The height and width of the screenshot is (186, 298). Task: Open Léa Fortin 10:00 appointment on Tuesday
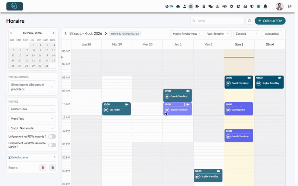pyautogui.click(x=117, y=109)
